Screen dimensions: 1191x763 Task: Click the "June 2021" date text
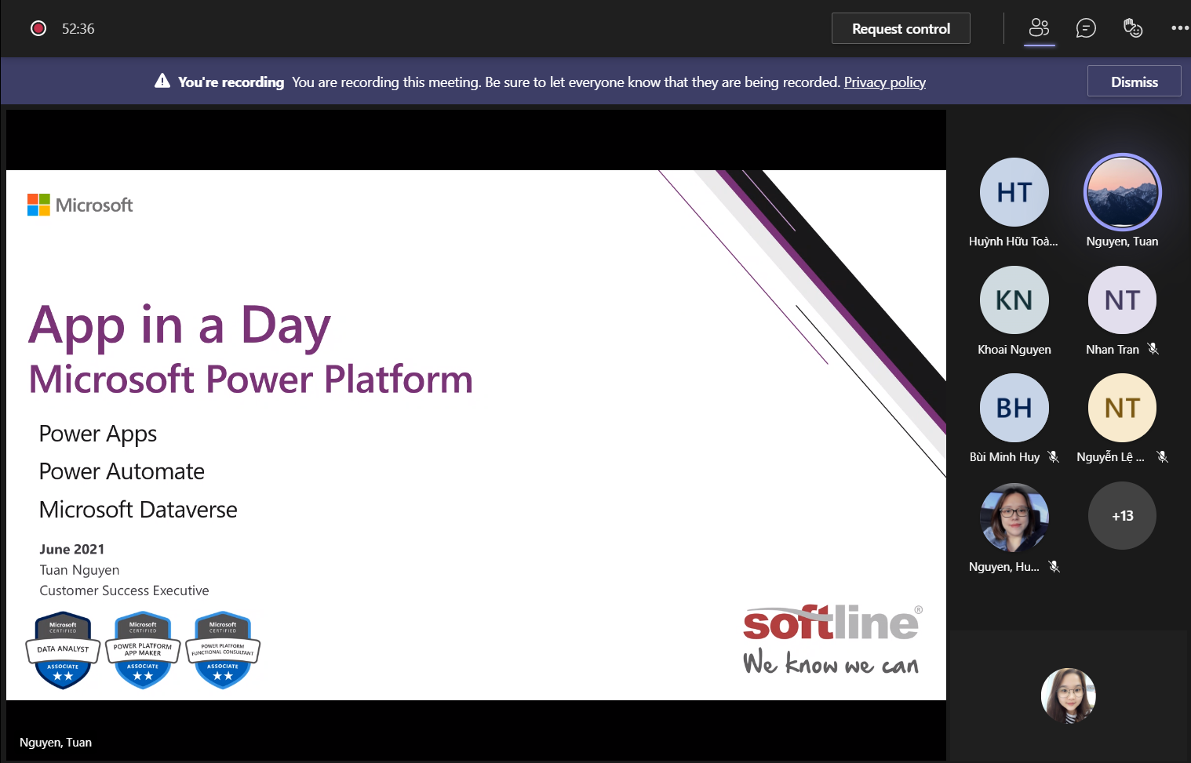coord(72,550)
